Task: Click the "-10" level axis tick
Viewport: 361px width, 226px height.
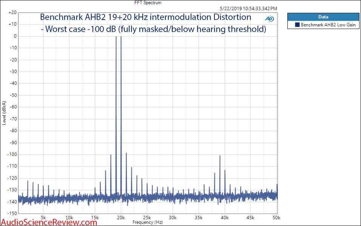Action: point(13,48)
